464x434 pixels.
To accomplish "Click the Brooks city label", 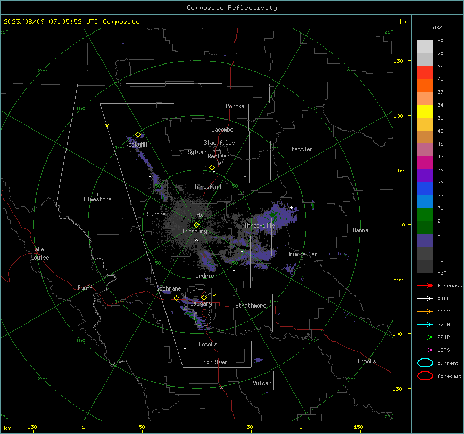I will pos(367,361).
